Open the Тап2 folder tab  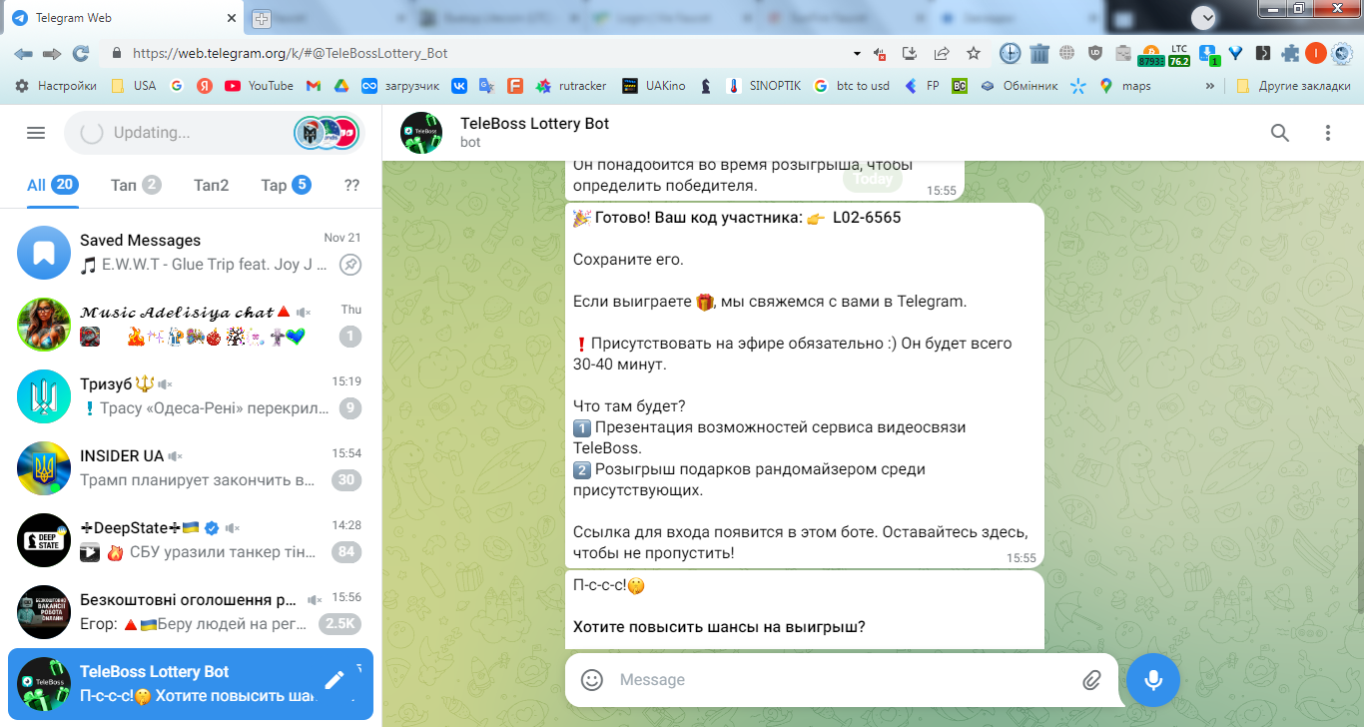point(211,185)
